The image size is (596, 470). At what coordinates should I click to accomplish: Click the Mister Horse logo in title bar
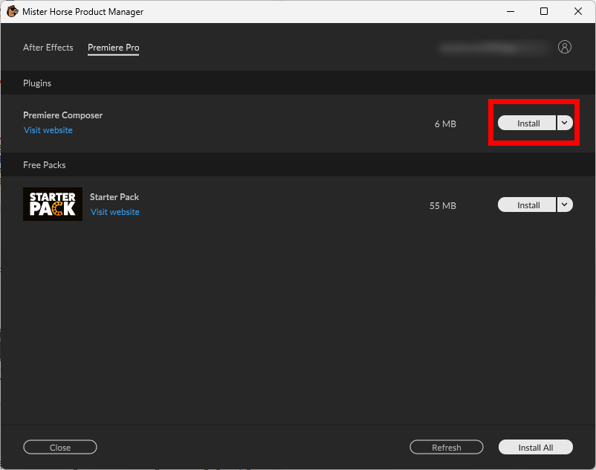[x=12, y=12]
